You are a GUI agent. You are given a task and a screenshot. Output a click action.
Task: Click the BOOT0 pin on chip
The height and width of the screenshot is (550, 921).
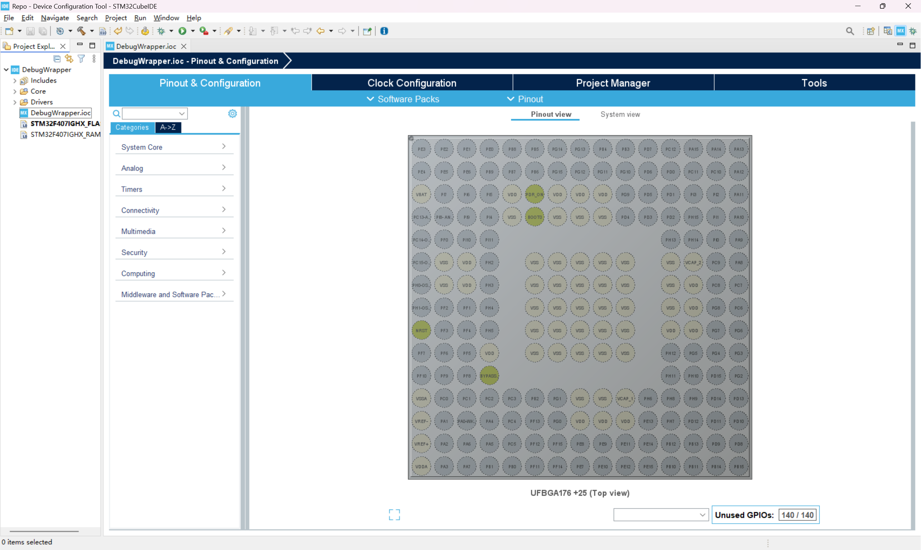pyautogui.click(x=534, y=217)
